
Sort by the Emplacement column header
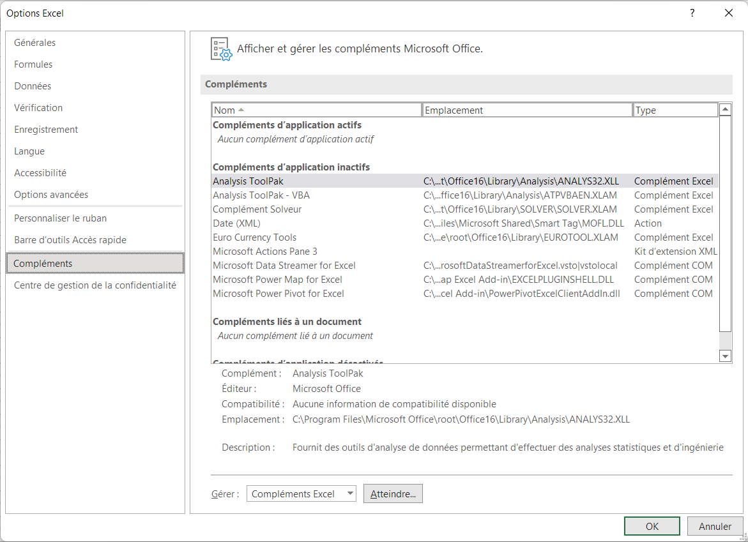click(527, 110)
